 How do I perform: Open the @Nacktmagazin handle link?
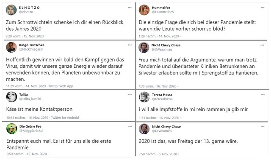(31, 49)
